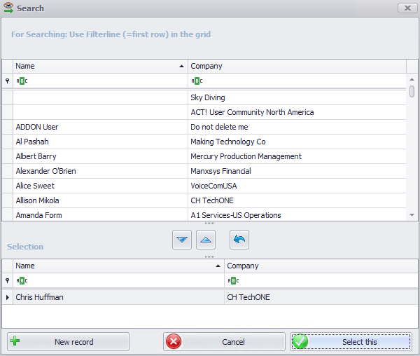Sort Selection grid by Company header
This screenshot has width=420, height=356.
coord(321,266)
